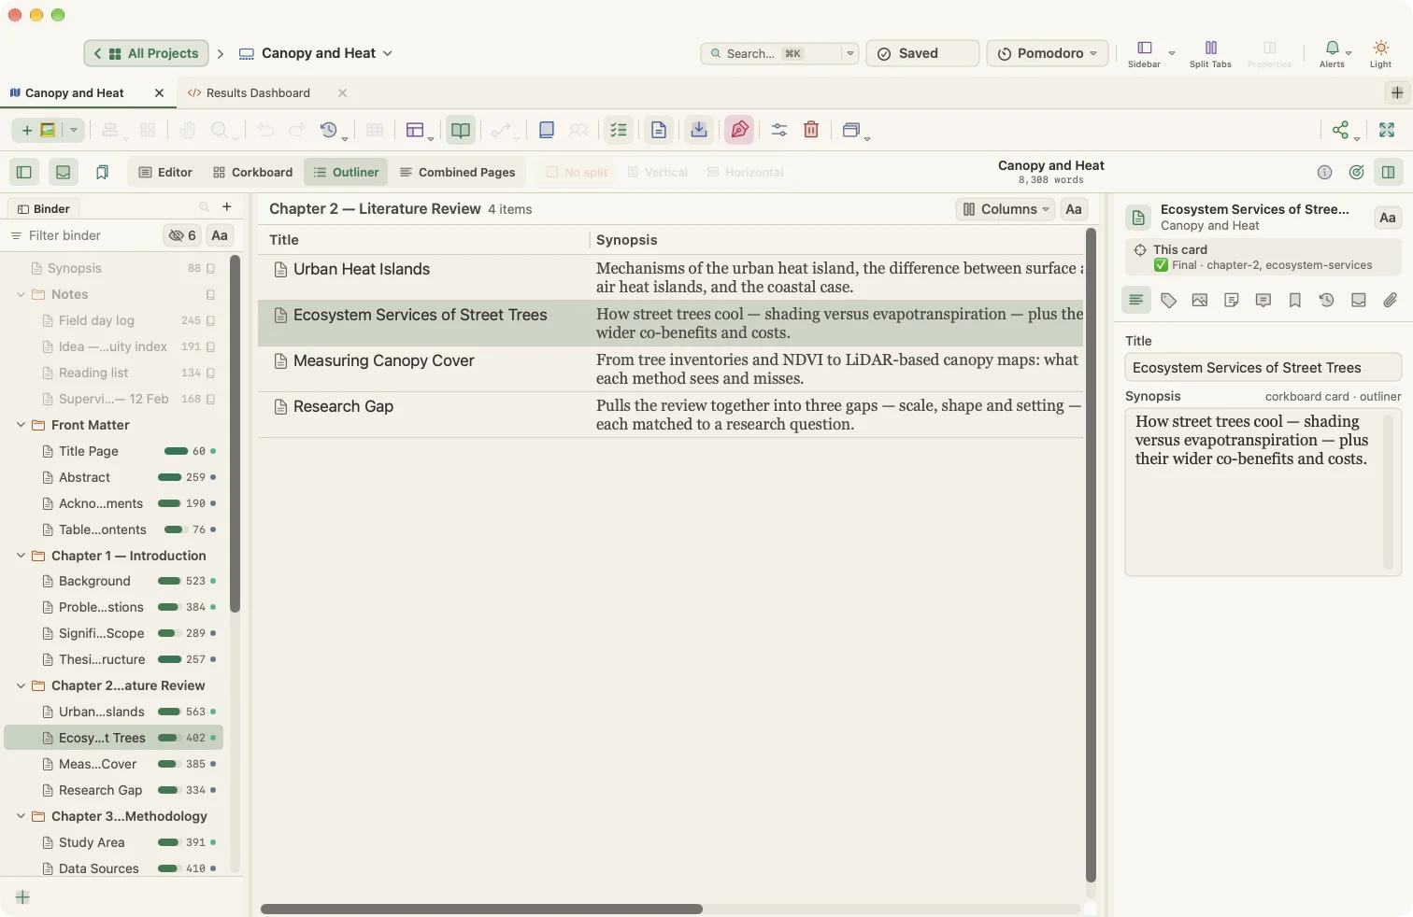Click the trash delete icon
Viewport: 1413px width, 917px height.
tap(811, 130)
